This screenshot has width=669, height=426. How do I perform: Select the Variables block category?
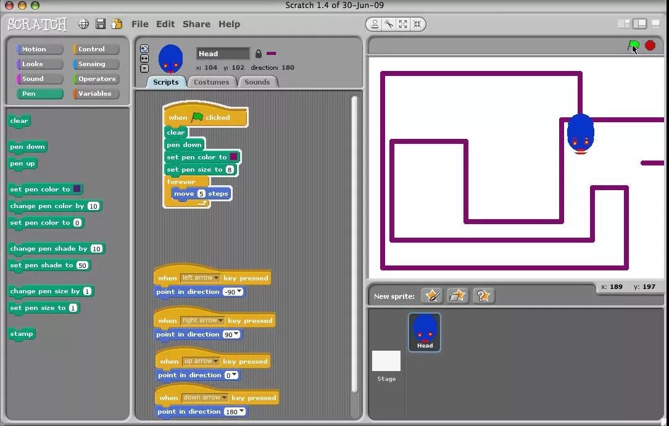tap(96, 93)
